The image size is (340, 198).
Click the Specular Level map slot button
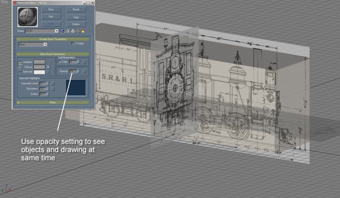(x=53, y=83)
